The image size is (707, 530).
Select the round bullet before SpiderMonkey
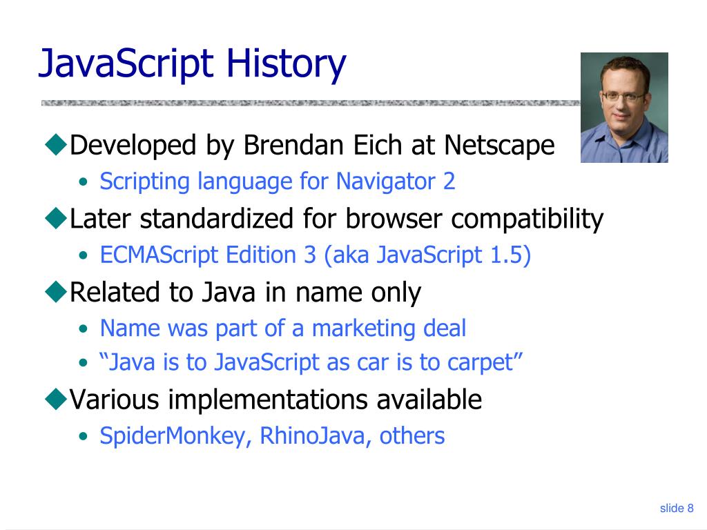click(x=83, y=436)
